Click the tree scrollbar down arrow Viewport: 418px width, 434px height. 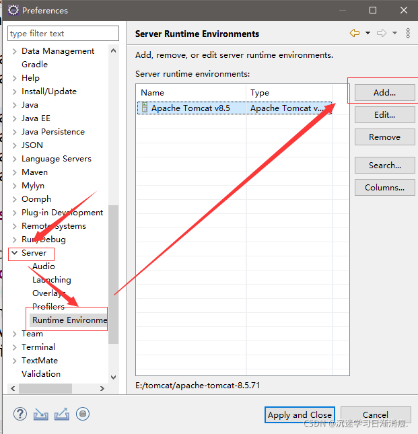(113, 377)
